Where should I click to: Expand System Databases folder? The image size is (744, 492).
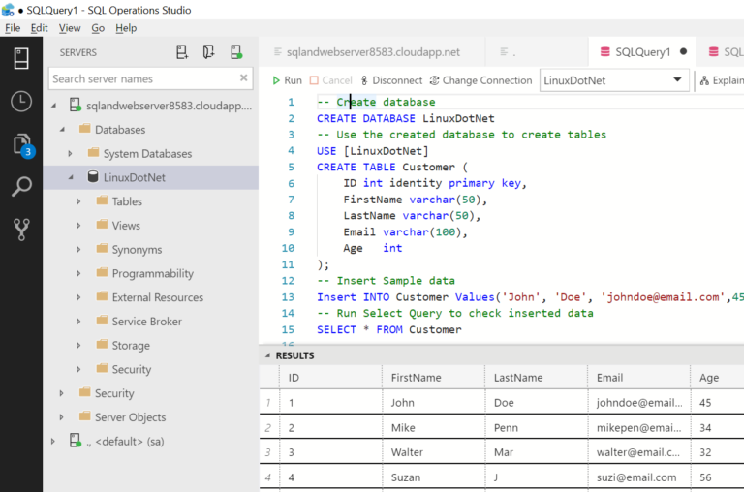pyautogui.click(x=70, y=153)
